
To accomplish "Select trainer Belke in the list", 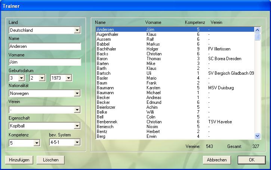I will pos(175,112).
